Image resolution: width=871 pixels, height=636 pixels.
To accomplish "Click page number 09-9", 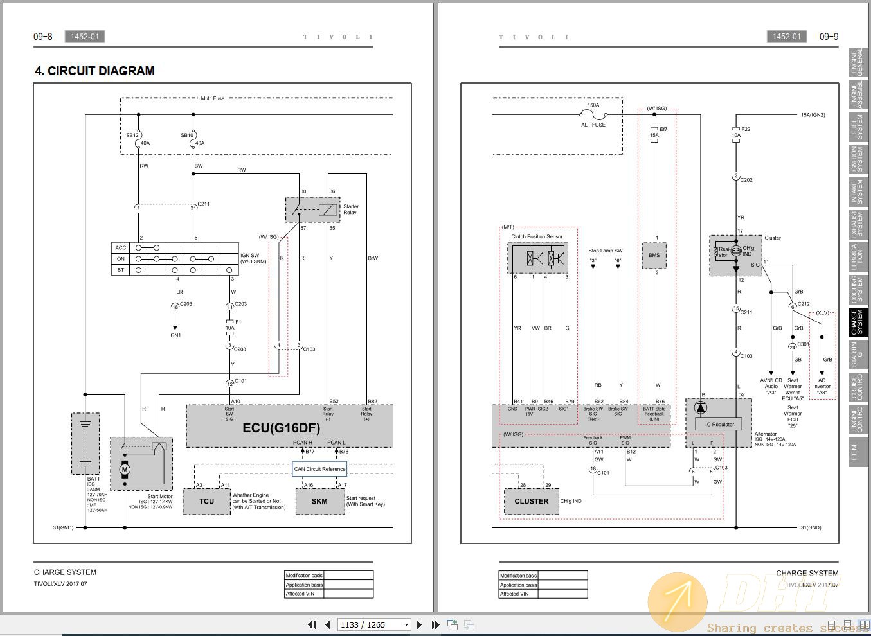I will pos(829,37).
